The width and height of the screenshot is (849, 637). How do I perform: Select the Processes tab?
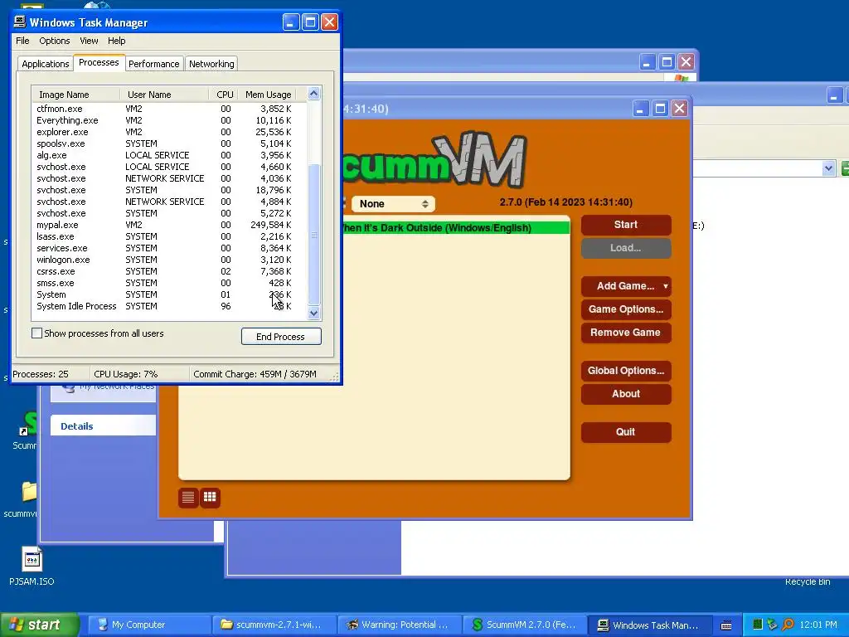point(99,62)
